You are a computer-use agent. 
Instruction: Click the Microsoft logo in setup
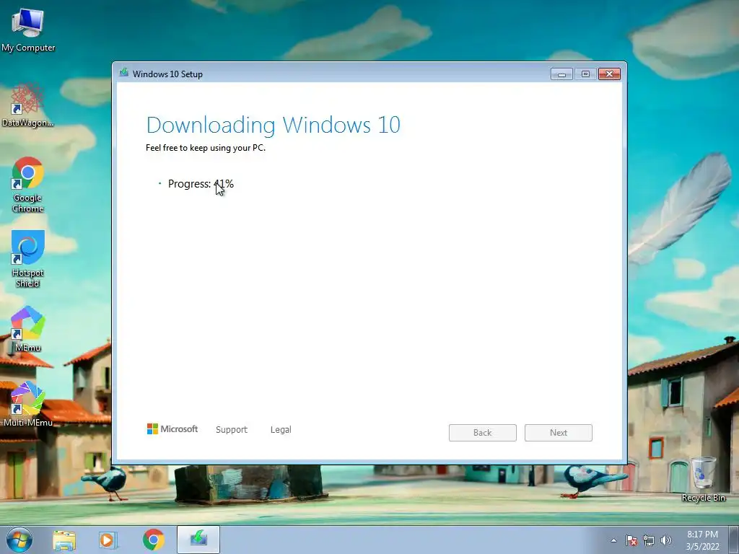(x=172, y=429)
